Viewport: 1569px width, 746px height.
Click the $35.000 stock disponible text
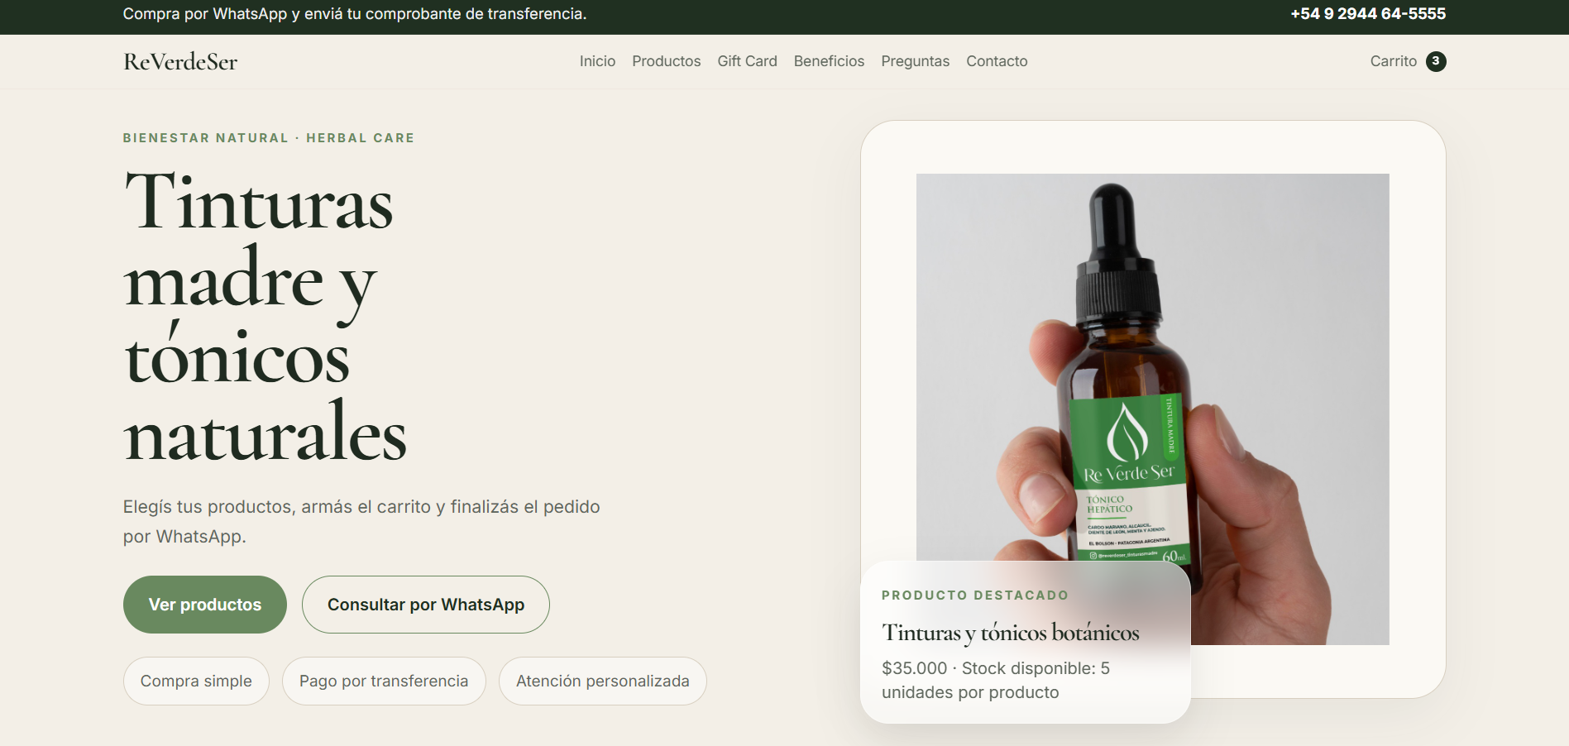996,680
